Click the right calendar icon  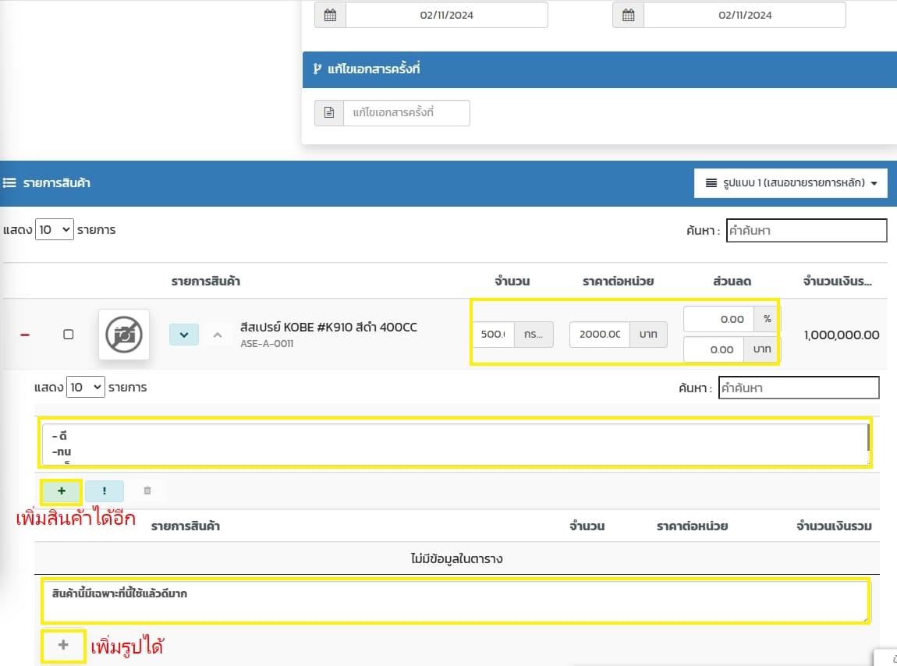(628, 16)
